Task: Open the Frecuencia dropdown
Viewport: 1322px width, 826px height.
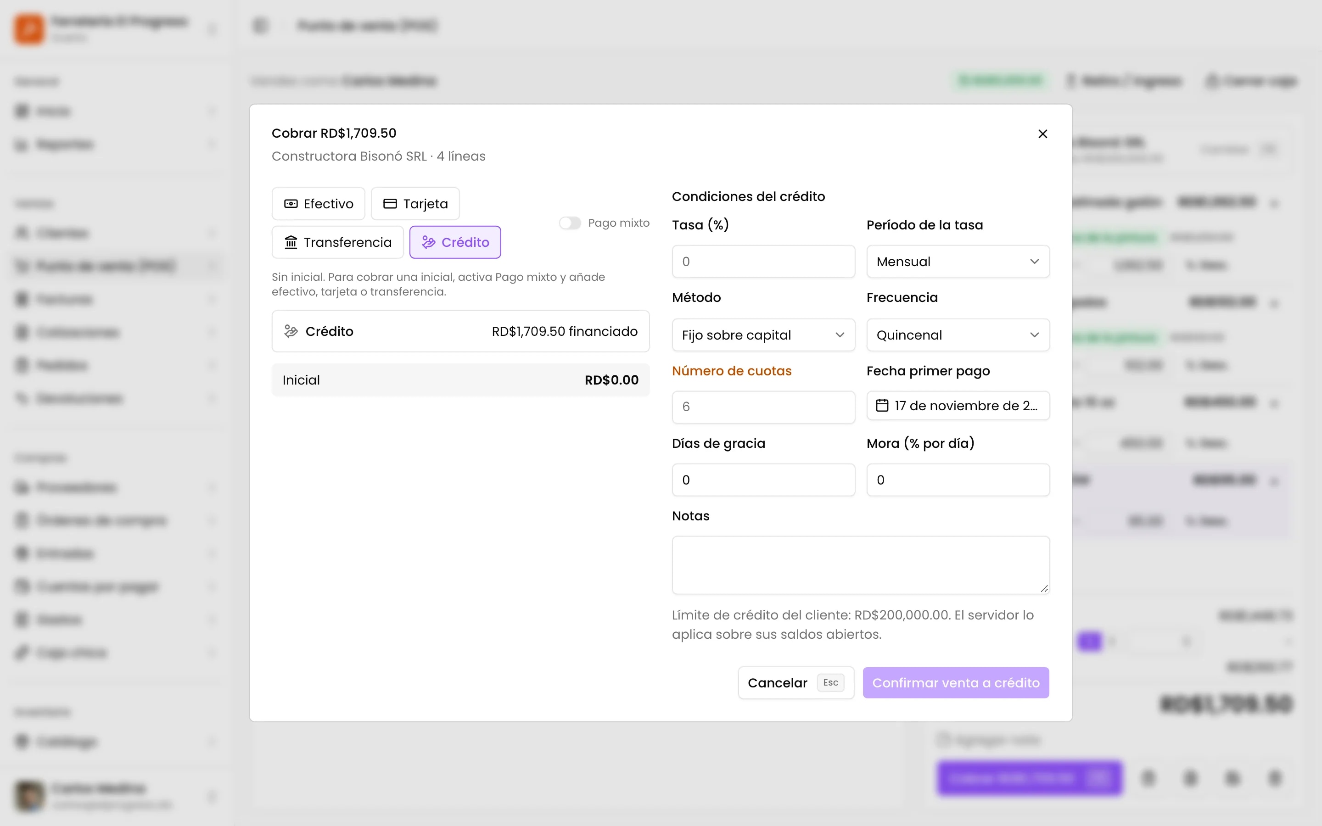Action: 958,335
